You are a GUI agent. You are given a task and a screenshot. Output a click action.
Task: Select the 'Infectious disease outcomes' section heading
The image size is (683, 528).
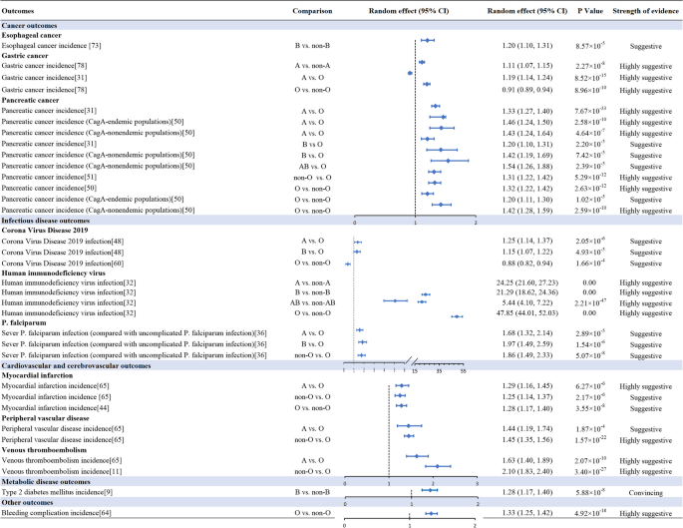click(46, 221)
